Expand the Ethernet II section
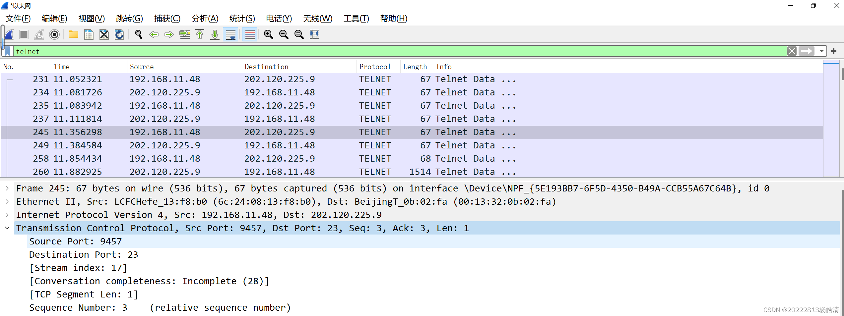844x316 pixels. [x=7, y=201]
